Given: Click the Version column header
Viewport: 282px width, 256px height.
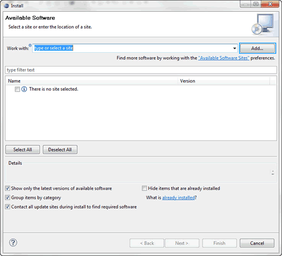Looking at the screenshot, I should point(224,81).
